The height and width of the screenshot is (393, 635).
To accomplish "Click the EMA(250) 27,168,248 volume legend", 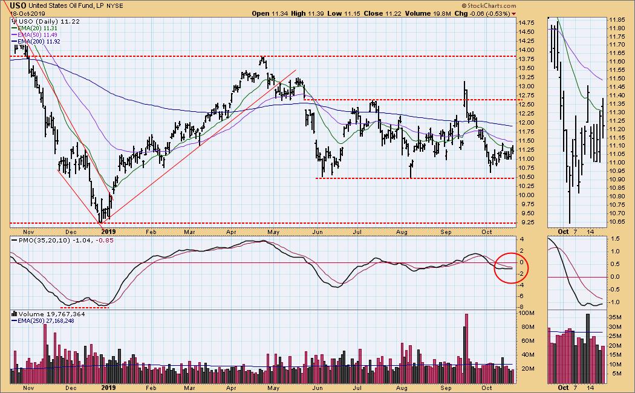I will pyautogui.click(x=42, y=321).
